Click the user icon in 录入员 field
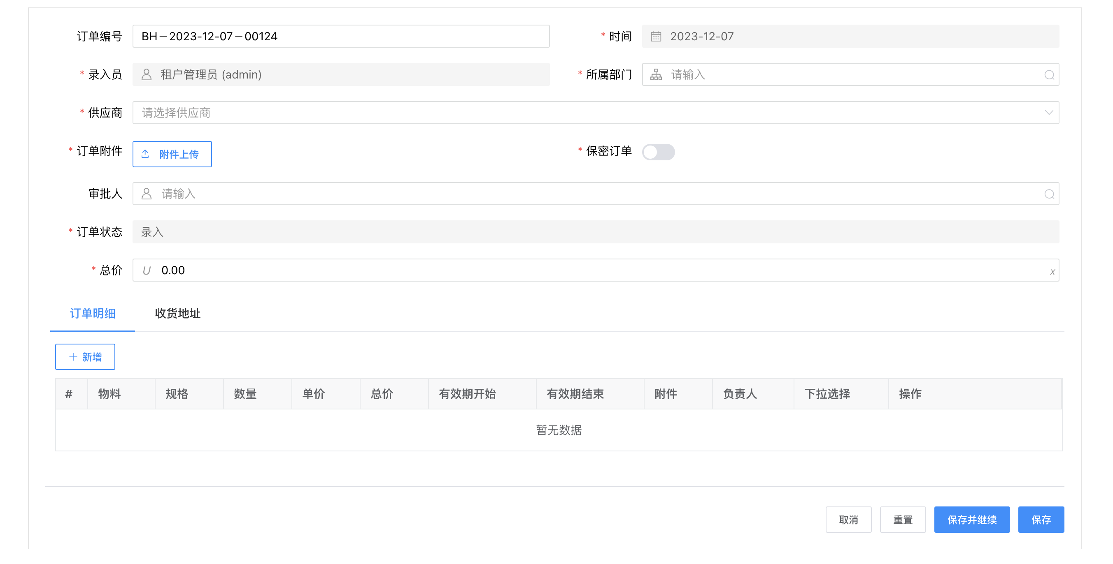Screen dimensions: 1113x564 [147, 75]
